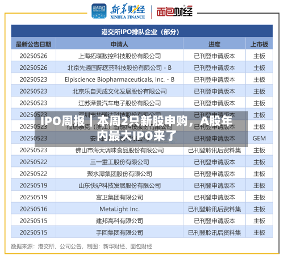Click 已刊登申请版本 in Elpiscience row
Viewport: 284px width, 259px height.
214,80
